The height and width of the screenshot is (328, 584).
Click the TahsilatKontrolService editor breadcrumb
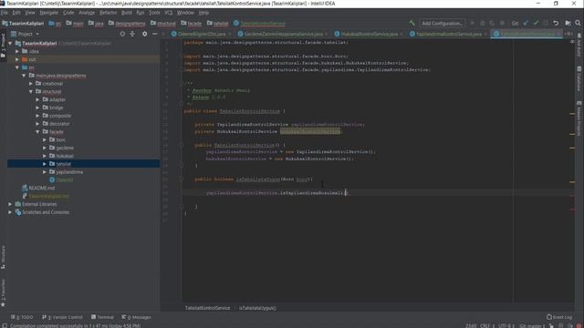tap(207, 308)
